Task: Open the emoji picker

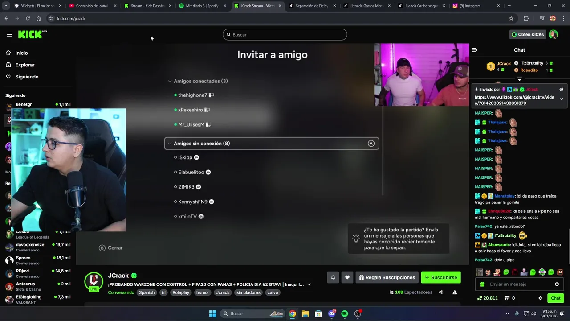Action: 557,284
